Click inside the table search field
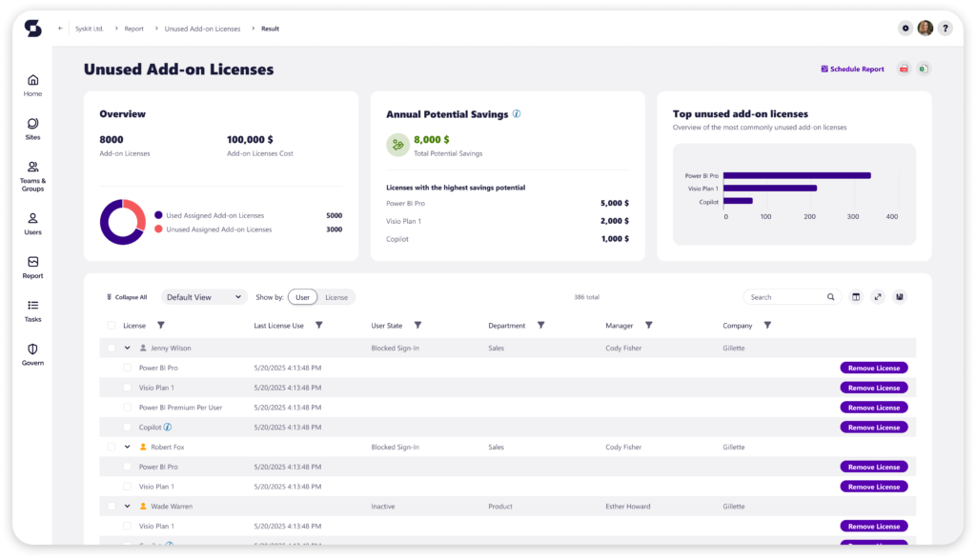This screenshot has height=559, width=976. point(782,296)
